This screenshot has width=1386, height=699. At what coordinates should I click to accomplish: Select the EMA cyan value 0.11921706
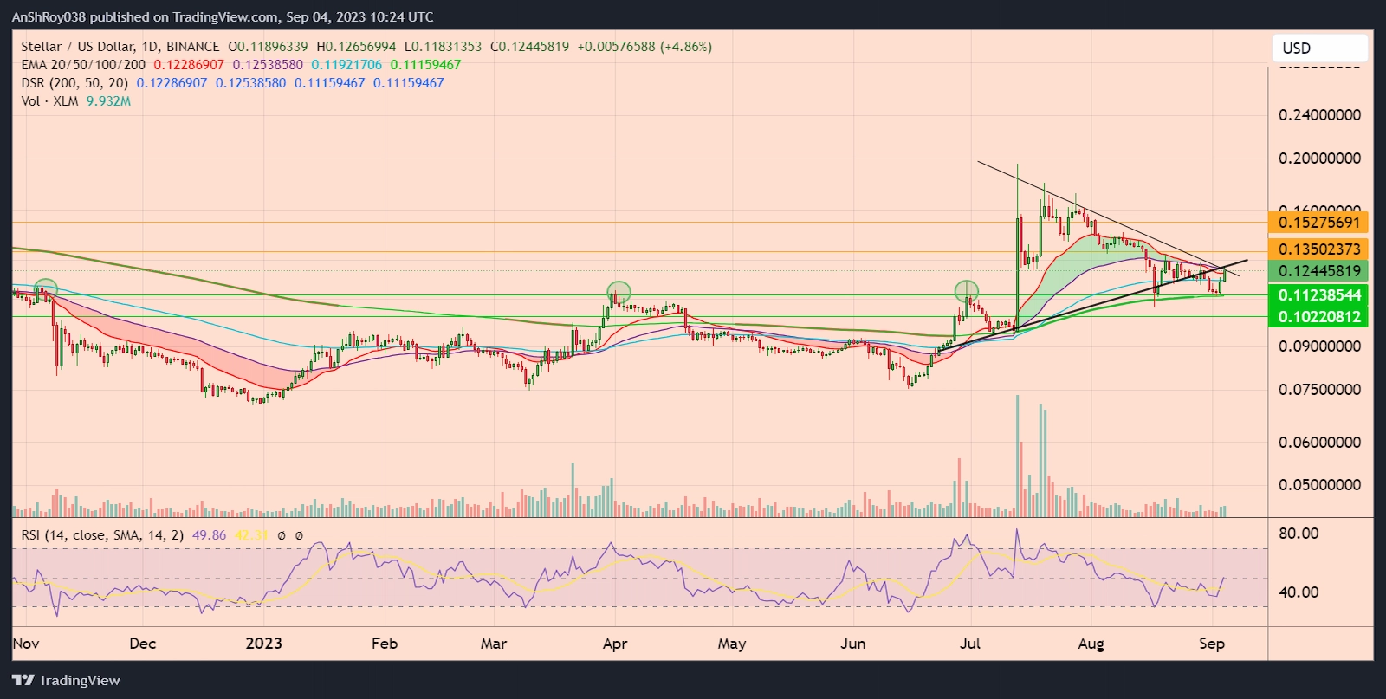[x=346, y=65]
